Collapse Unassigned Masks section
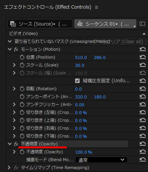Screen dimensions: 148x172 click(x=10, y=41)
